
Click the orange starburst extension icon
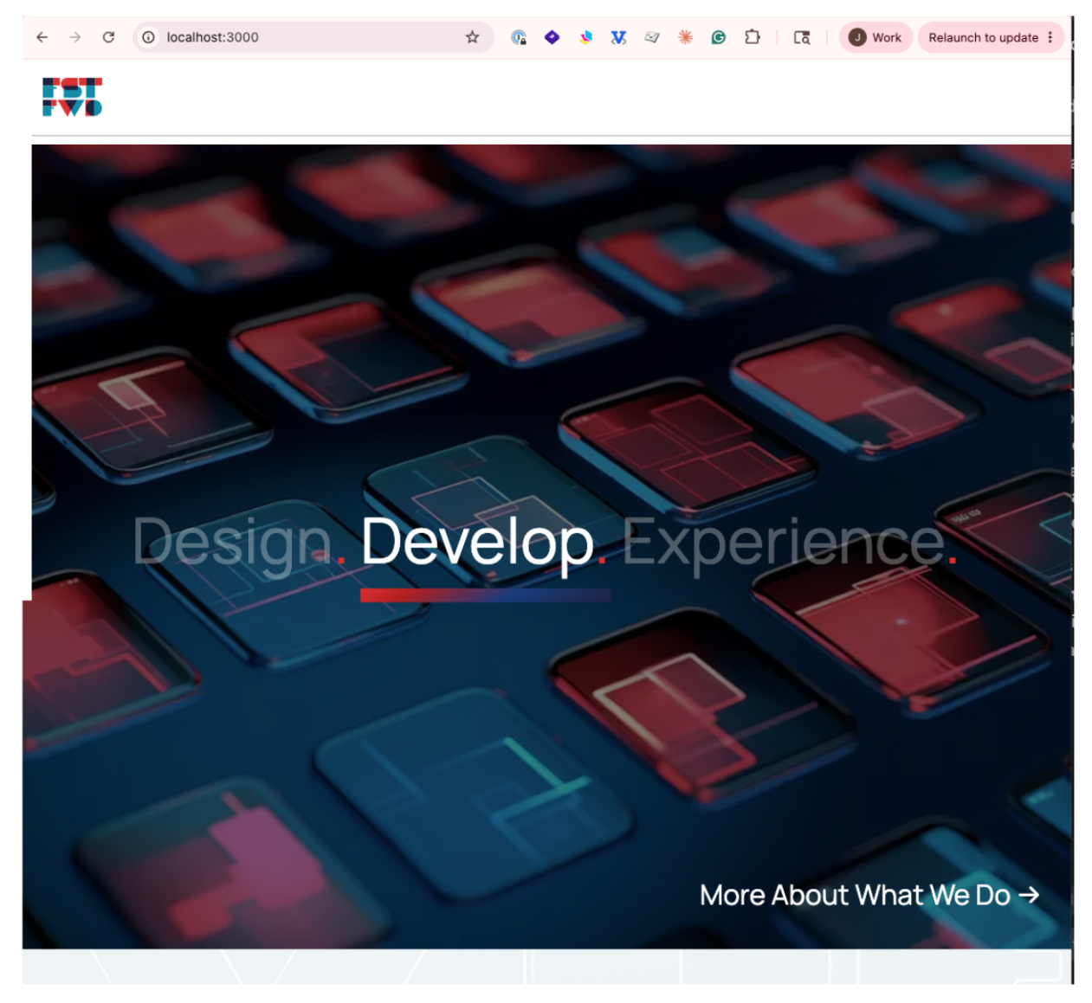685,37
